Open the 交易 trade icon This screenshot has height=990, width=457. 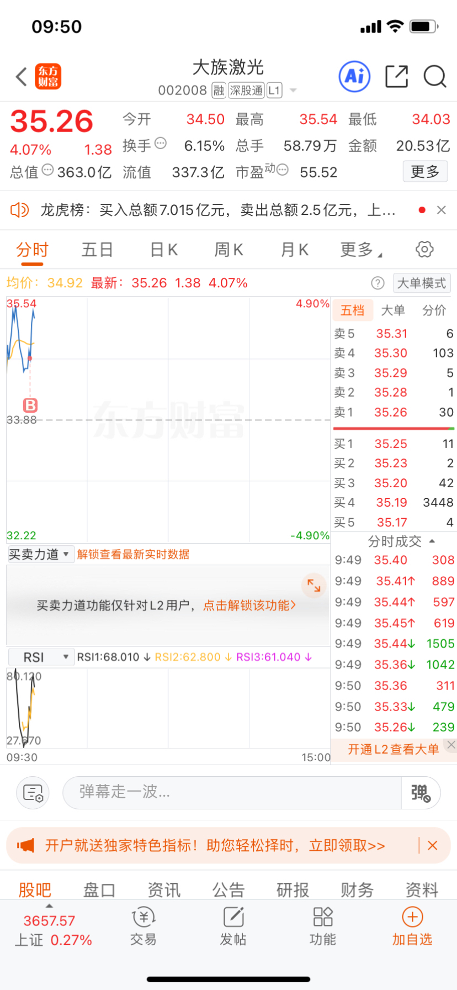click(x=144, y=927)
